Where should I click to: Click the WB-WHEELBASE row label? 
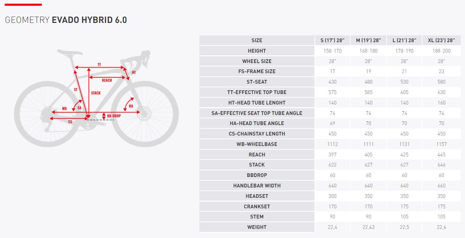257,144
